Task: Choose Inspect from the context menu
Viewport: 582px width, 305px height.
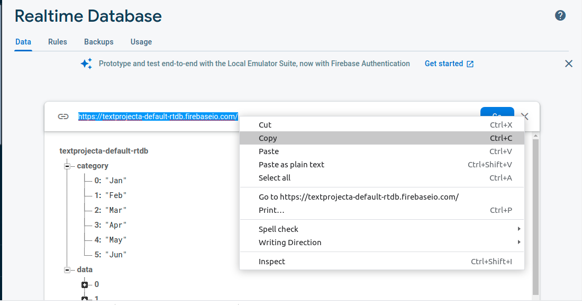Action: pyautogui.click(x=382, y=262)
